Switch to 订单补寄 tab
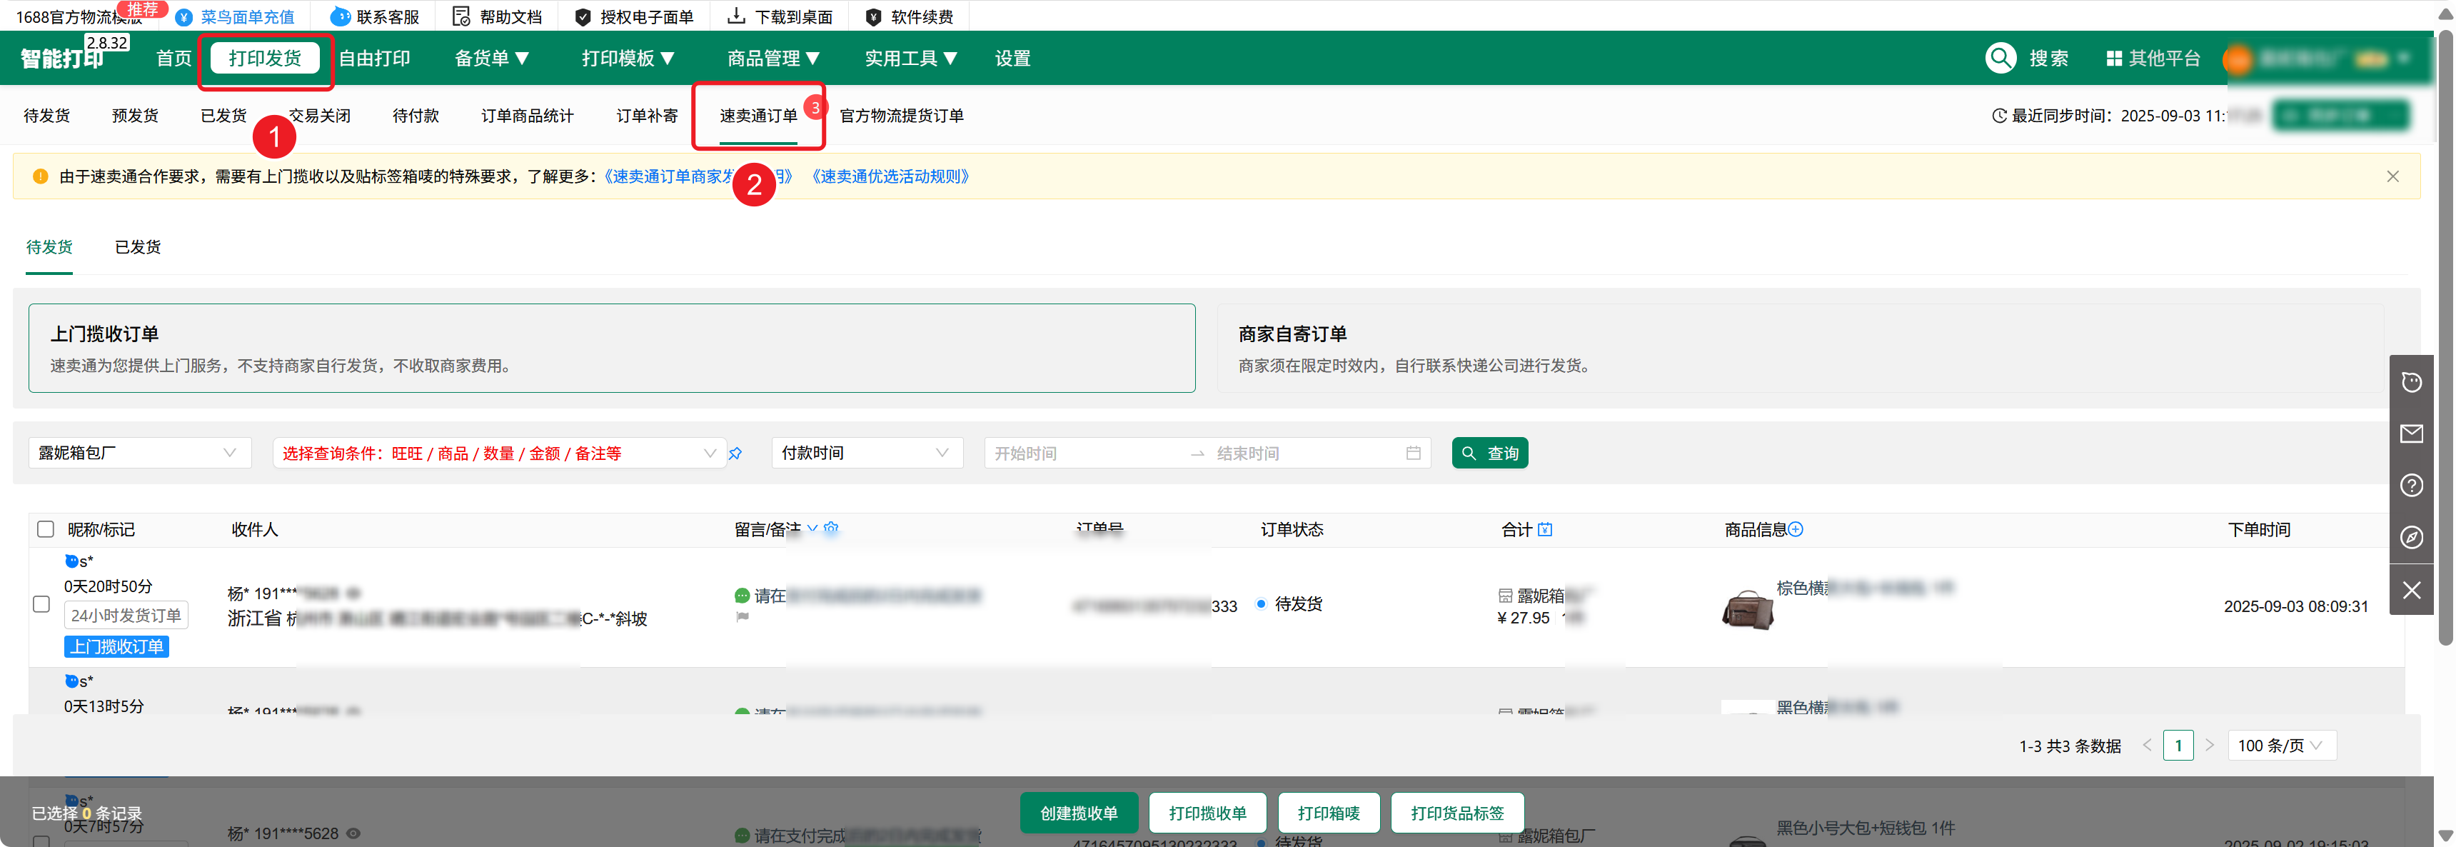Viewport: 2456px width, 847px height. 648,116
